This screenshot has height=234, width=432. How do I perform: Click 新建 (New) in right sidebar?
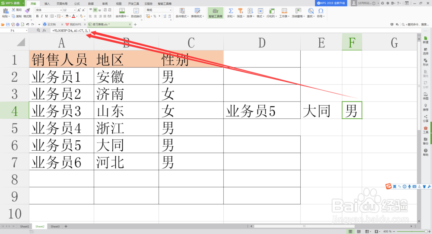(x=426, y=40)
